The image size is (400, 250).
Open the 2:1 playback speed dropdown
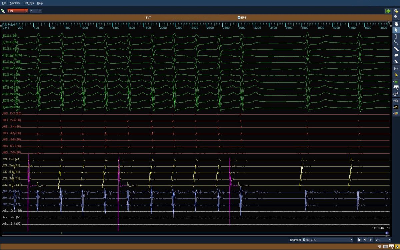click(x=383, y=240)
